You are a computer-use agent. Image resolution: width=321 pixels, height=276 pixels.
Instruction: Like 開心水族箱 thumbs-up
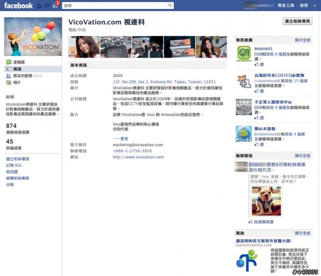coord(259,144)
